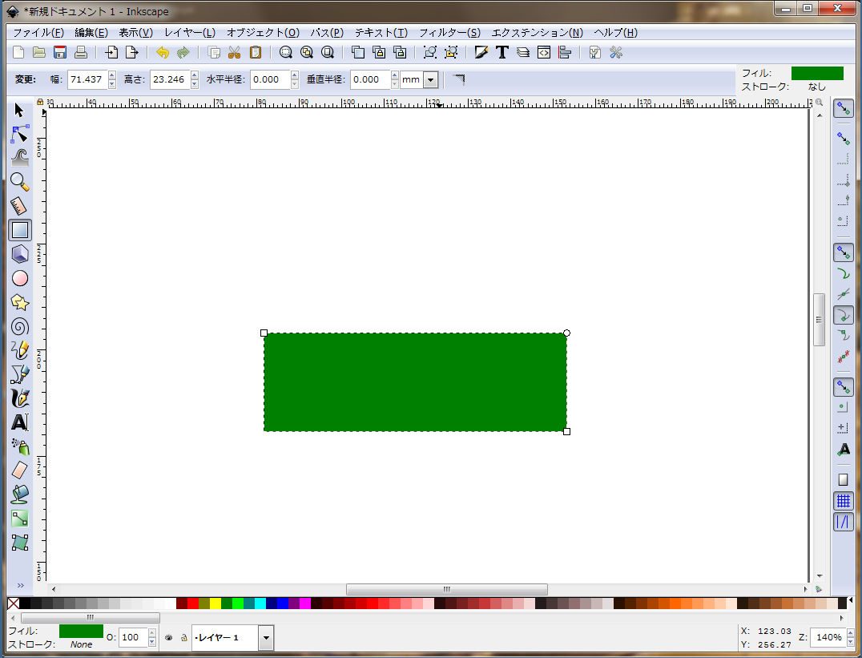
Task: Pick the yellow swatch in palette
Action: pyautogui.click(x=215, y=604)
